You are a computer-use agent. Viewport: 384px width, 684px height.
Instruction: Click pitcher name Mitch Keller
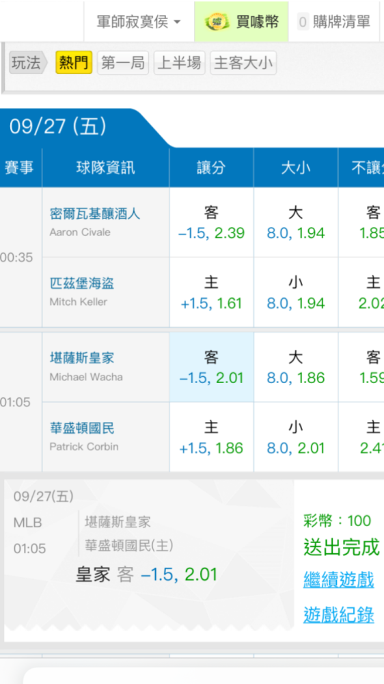click(79, 302)
